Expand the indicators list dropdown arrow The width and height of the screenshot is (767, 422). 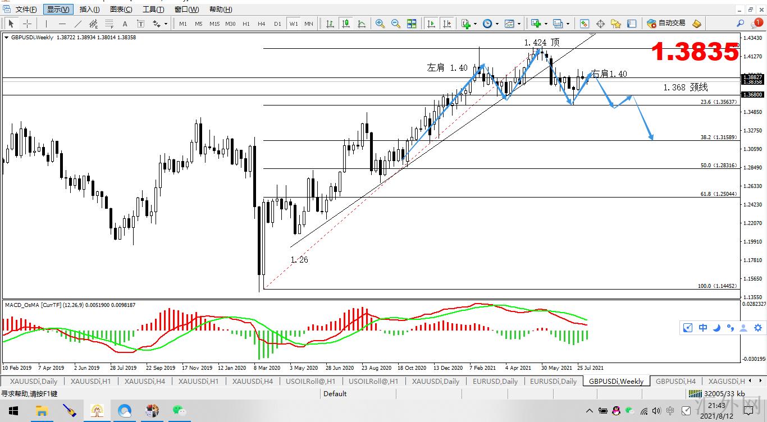click(475, 24)
